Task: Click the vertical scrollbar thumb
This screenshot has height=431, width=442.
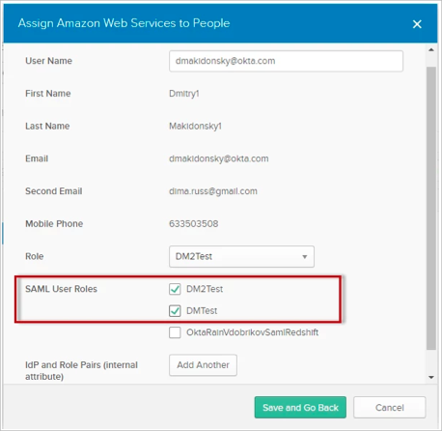Action: (431, 208)
